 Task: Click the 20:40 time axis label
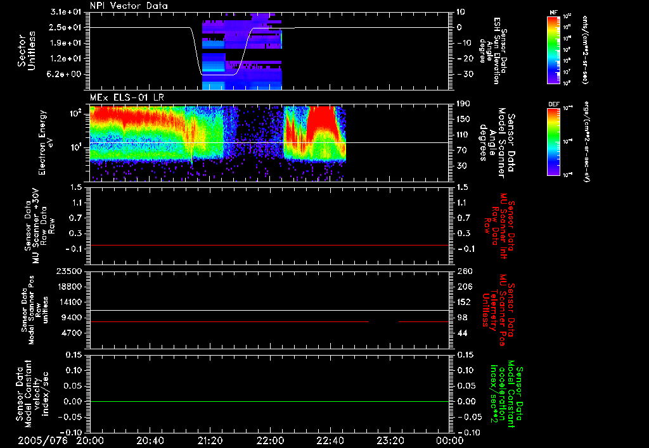tap(151, 440)
